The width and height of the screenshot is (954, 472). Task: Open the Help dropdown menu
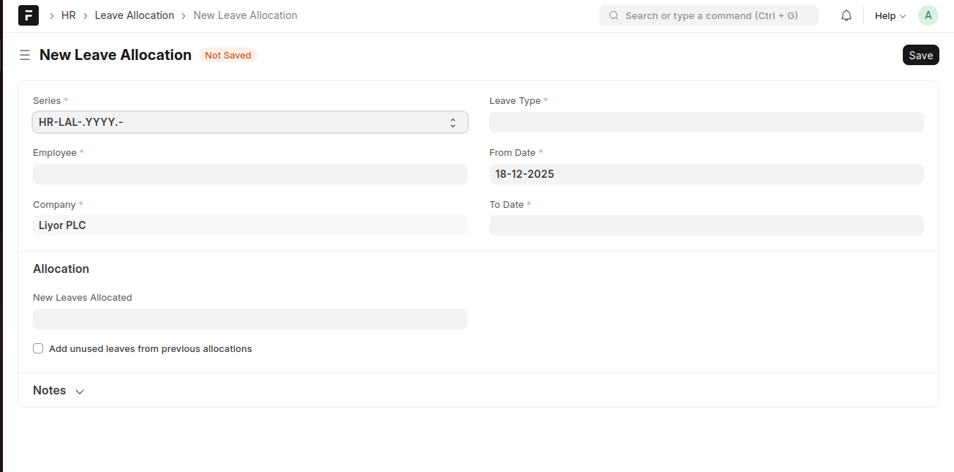pos(890,15)
